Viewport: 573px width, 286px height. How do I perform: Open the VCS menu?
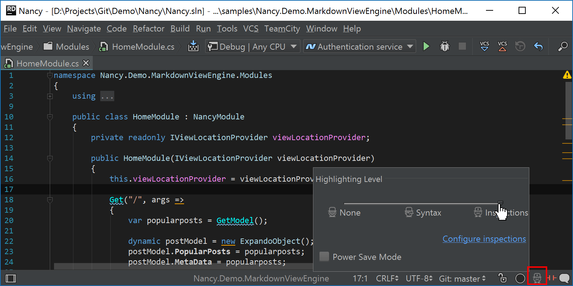(x=251, y=29)
